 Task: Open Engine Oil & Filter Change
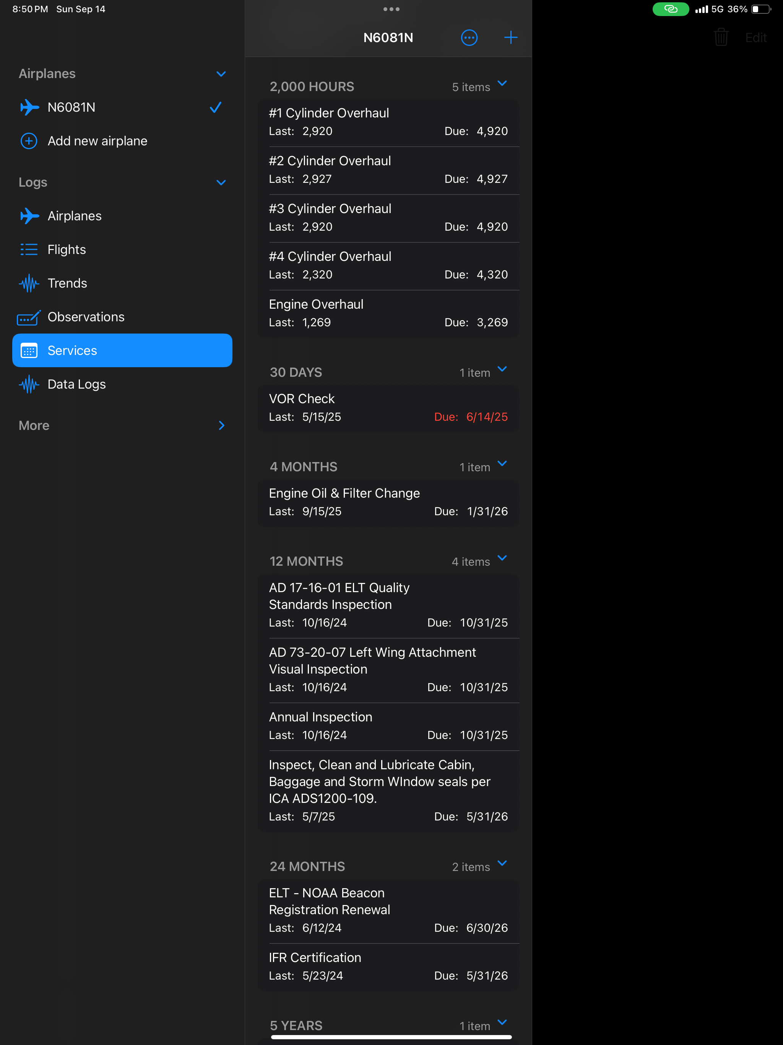[388, 503]
